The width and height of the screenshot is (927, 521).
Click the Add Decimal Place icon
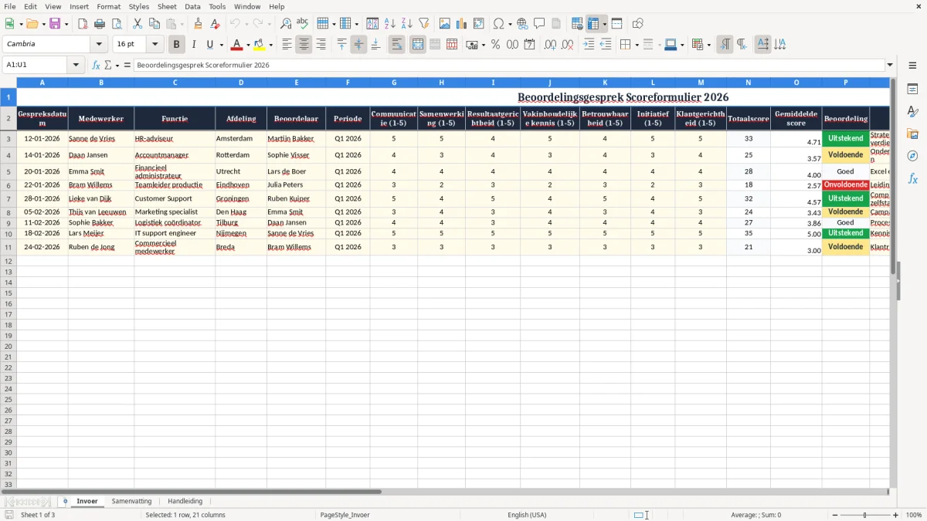550,45
